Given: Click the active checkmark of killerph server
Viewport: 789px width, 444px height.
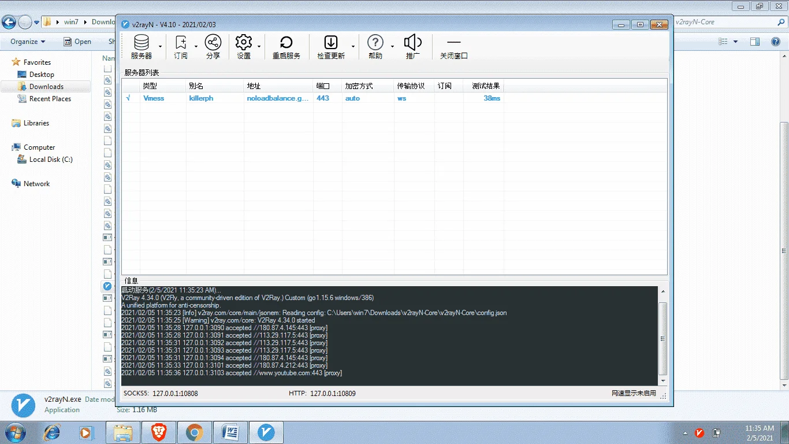Looking at the screenshot, I should point(128,98).
